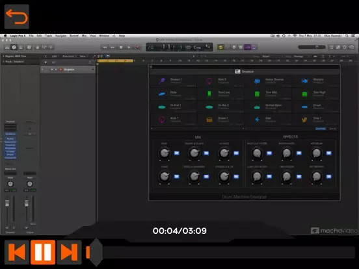Select the Hi-Hat Open drum pad
Screen dimensions: 359x269
coord(268,107)
